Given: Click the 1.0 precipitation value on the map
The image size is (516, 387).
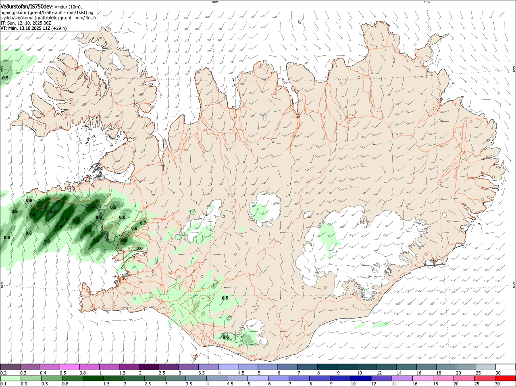Looking at the screenshot, I should tap(47, 241).
